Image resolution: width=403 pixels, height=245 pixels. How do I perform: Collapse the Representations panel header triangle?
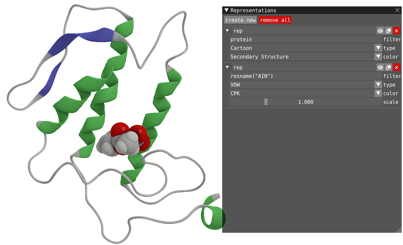point(226,10)
